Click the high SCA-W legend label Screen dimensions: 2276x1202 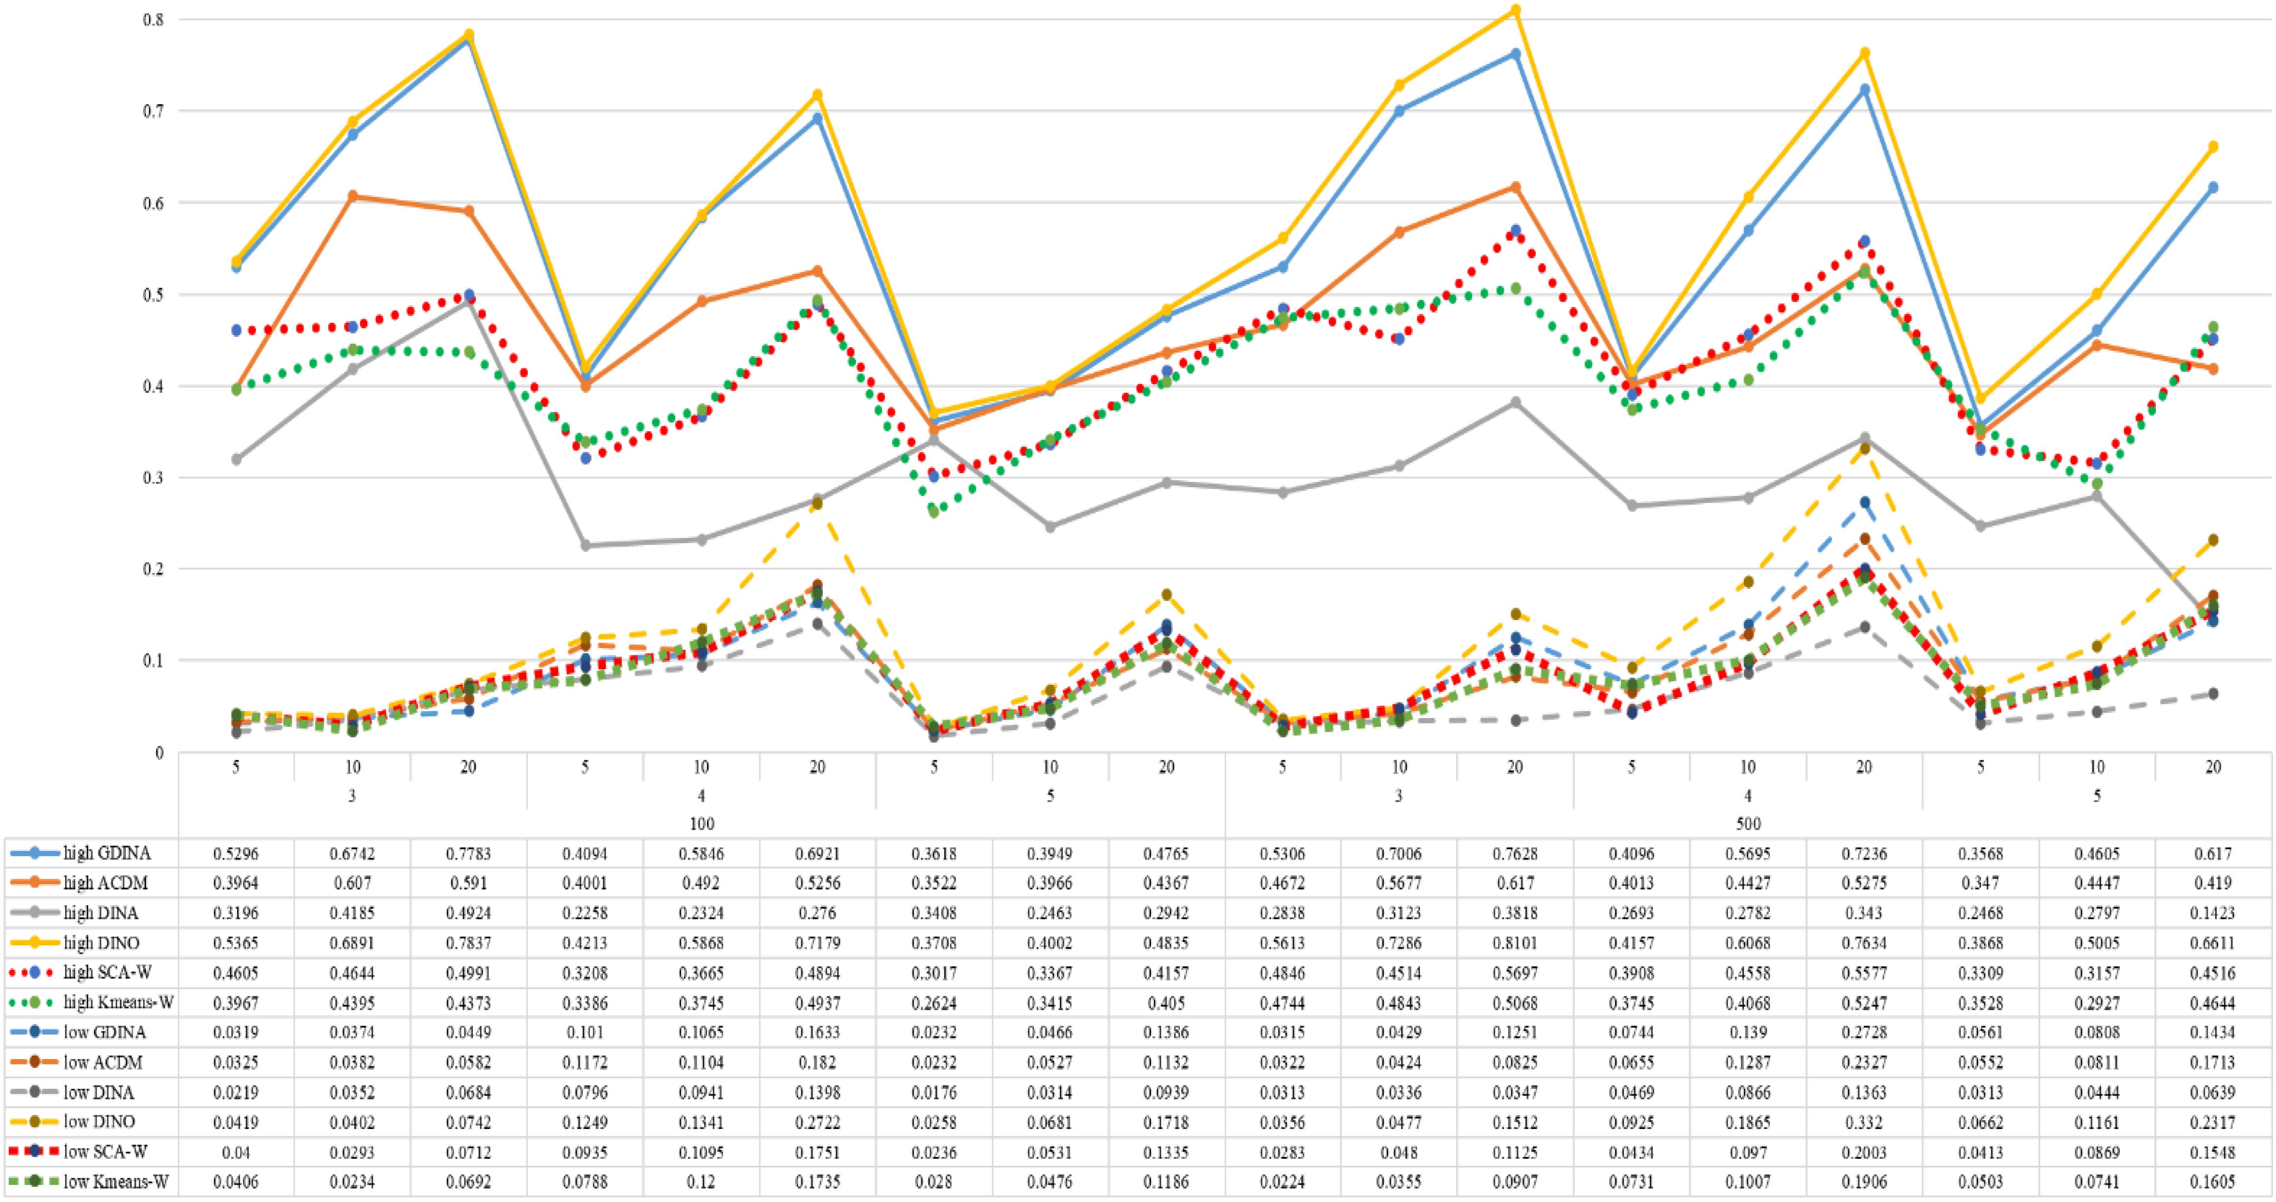(x=107, y=973)
